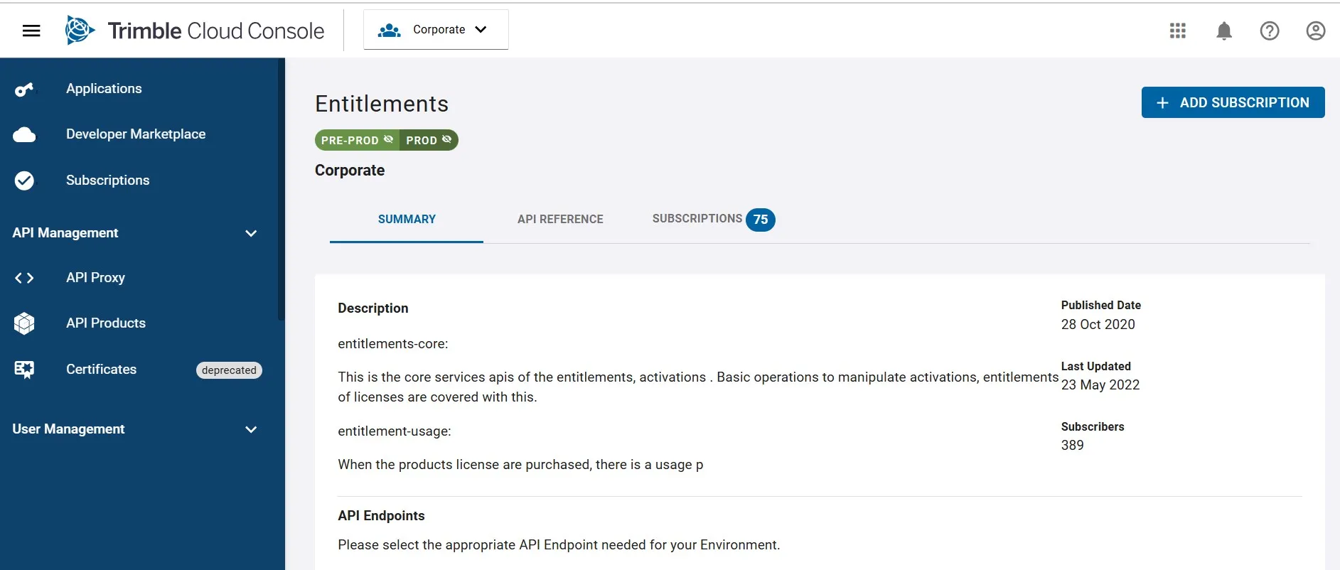The width and height of the screenshot is (1340, 570).
Task: Open the user account profile icon
Action: (x=1316, y=31)
